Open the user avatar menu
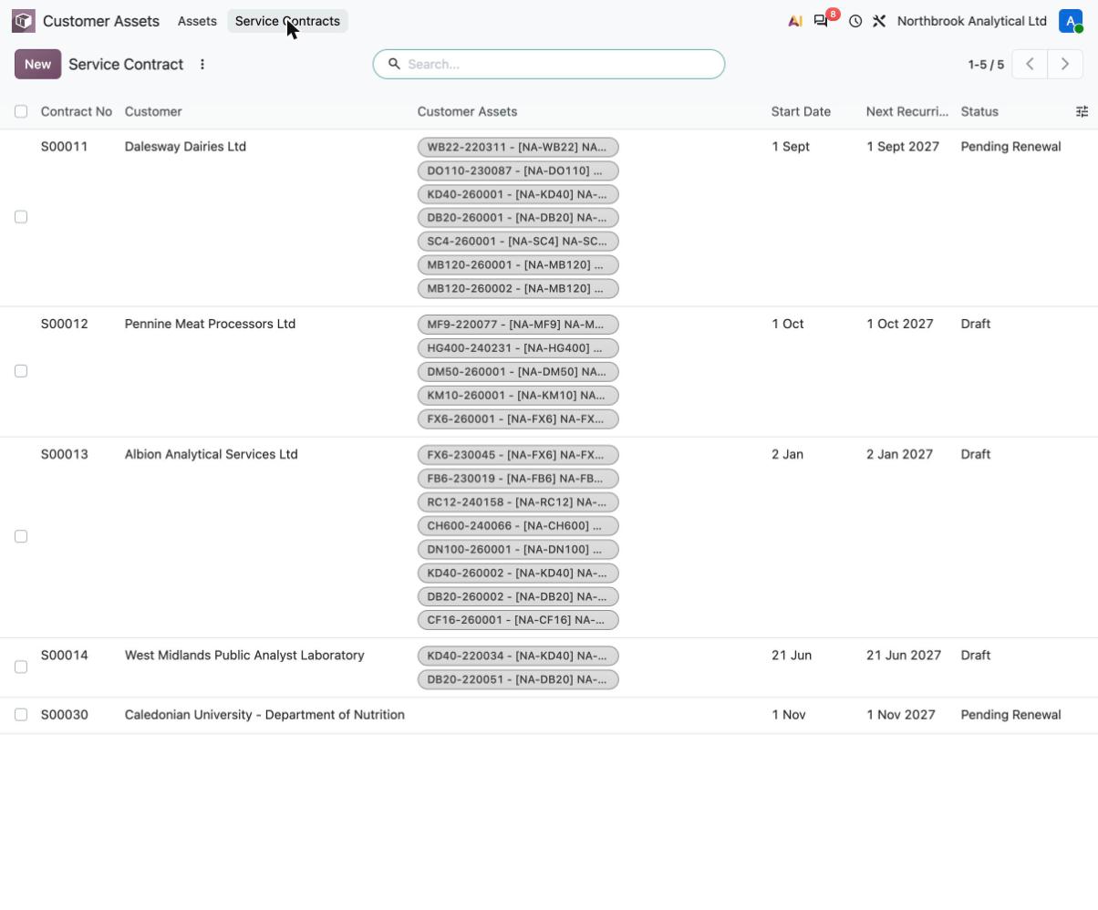This screenshot has height=910, width=1098. tap(1071, 21)
